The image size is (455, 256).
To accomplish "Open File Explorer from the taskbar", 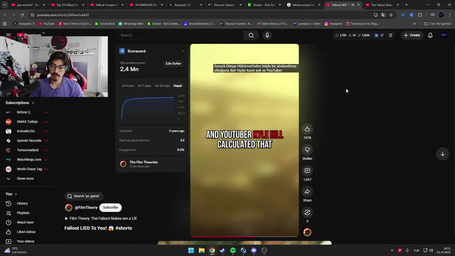I will coord(202,250).
